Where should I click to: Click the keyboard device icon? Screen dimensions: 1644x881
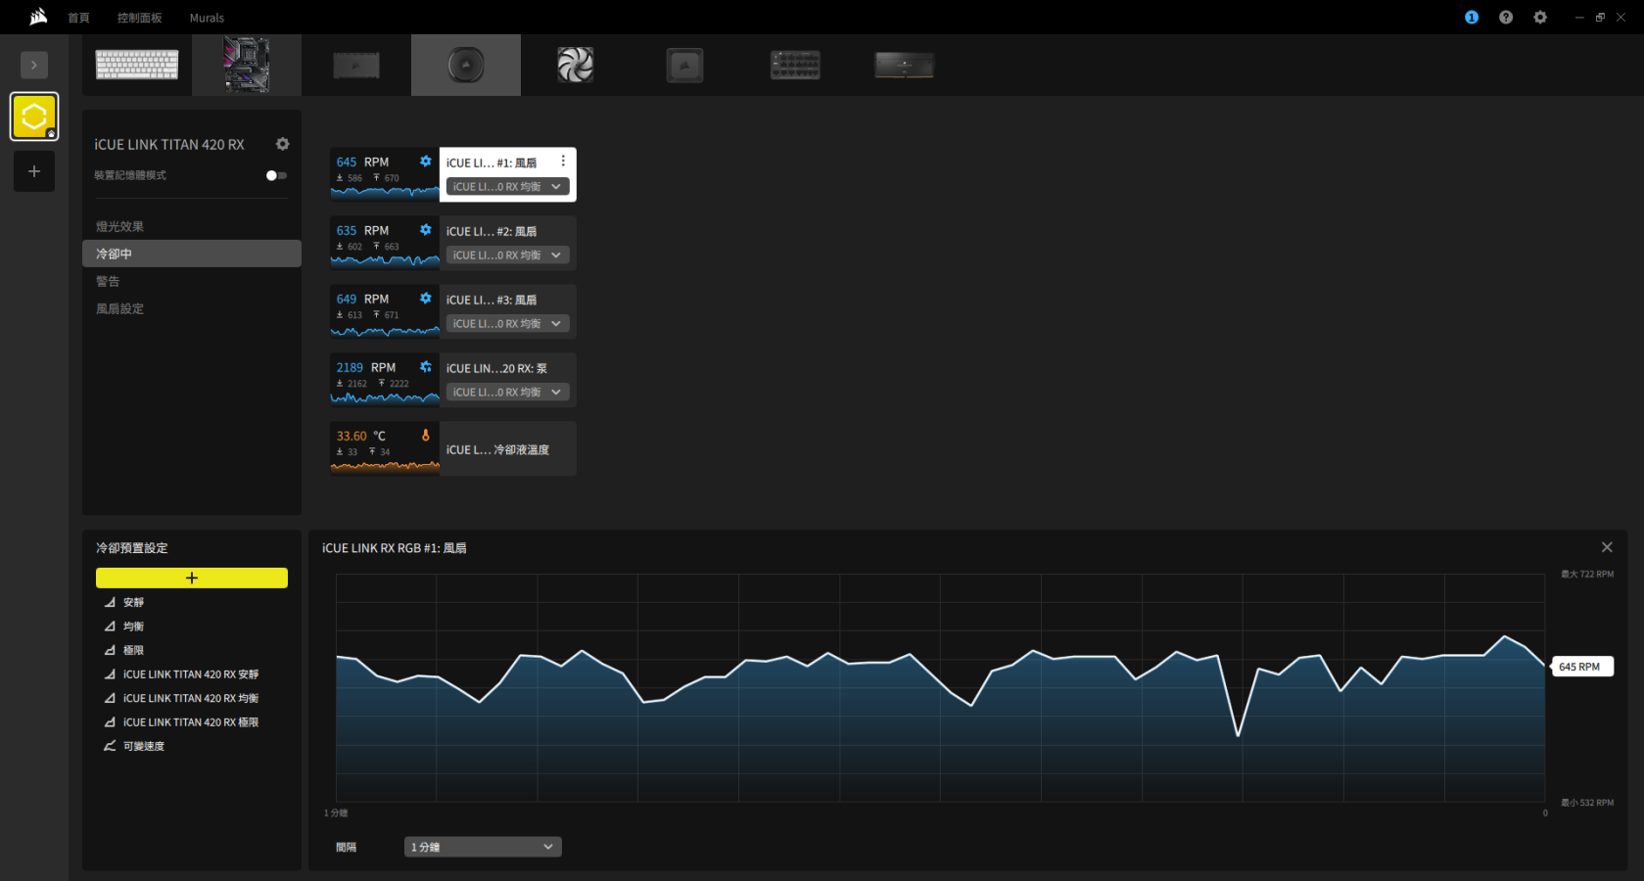137,66
